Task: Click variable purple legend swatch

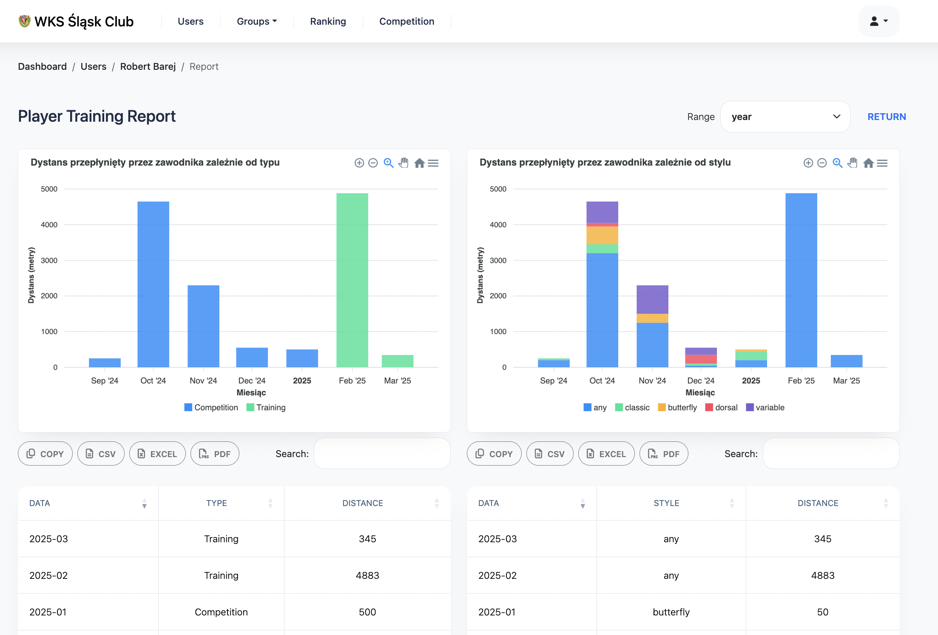Action: [x=750, y=407]
